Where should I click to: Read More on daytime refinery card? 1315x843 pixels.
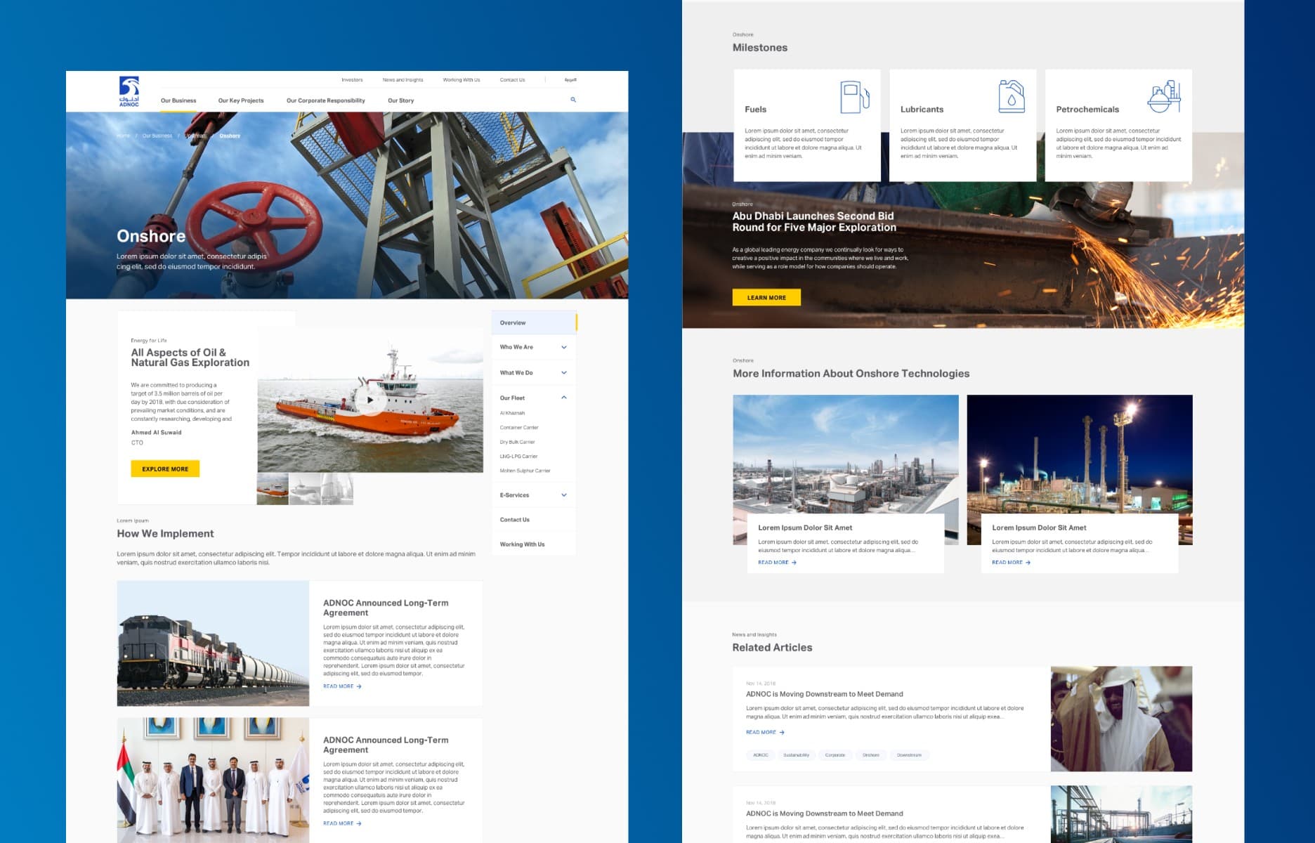click(777, 562)
